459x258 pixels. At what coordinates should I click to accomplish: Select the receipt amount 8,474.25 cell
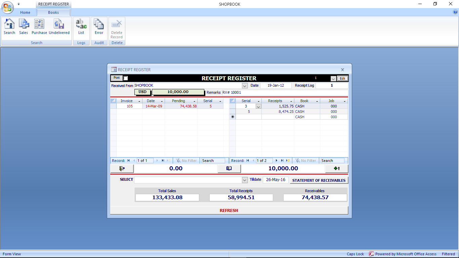coord(278,112)
